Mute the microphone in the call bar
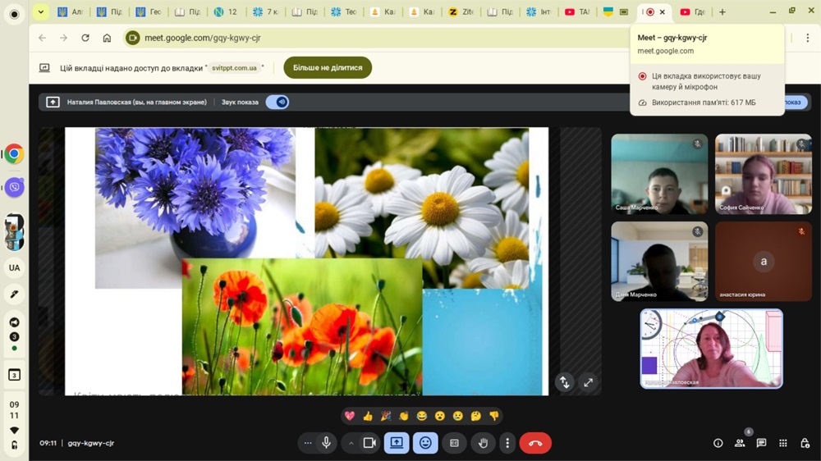This screenshot has width=821, height=461. click(327, 443)
